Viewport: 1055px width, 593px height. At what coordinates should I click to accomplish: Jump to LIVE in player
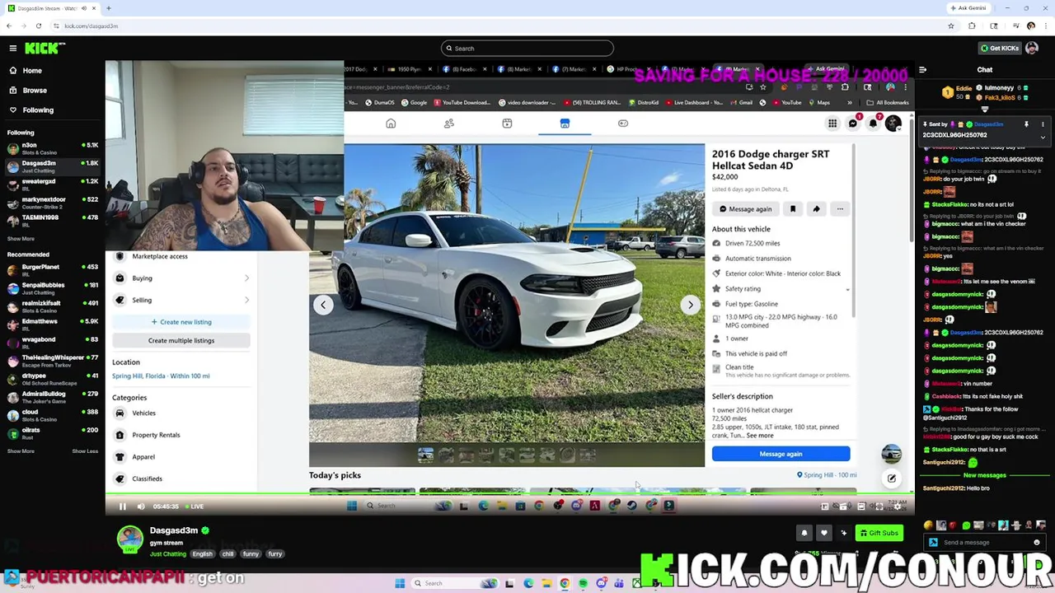coord(195,507)
